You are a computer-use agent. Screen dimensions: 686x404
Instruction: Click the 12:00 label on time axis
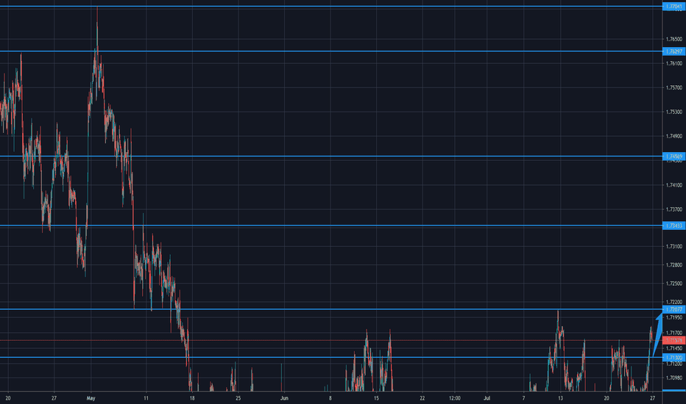pos(455,398)
